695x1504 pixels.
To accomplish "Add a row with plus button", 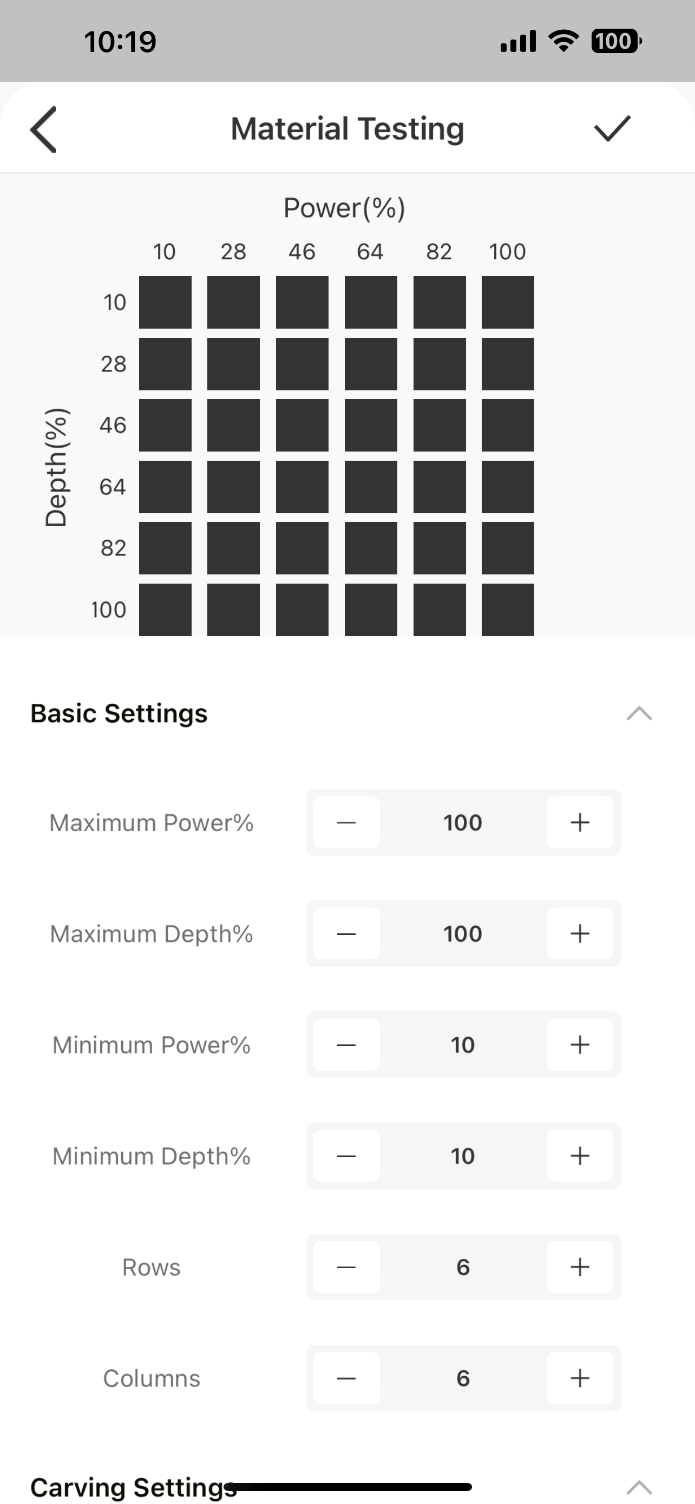I will coord(580,1267).
